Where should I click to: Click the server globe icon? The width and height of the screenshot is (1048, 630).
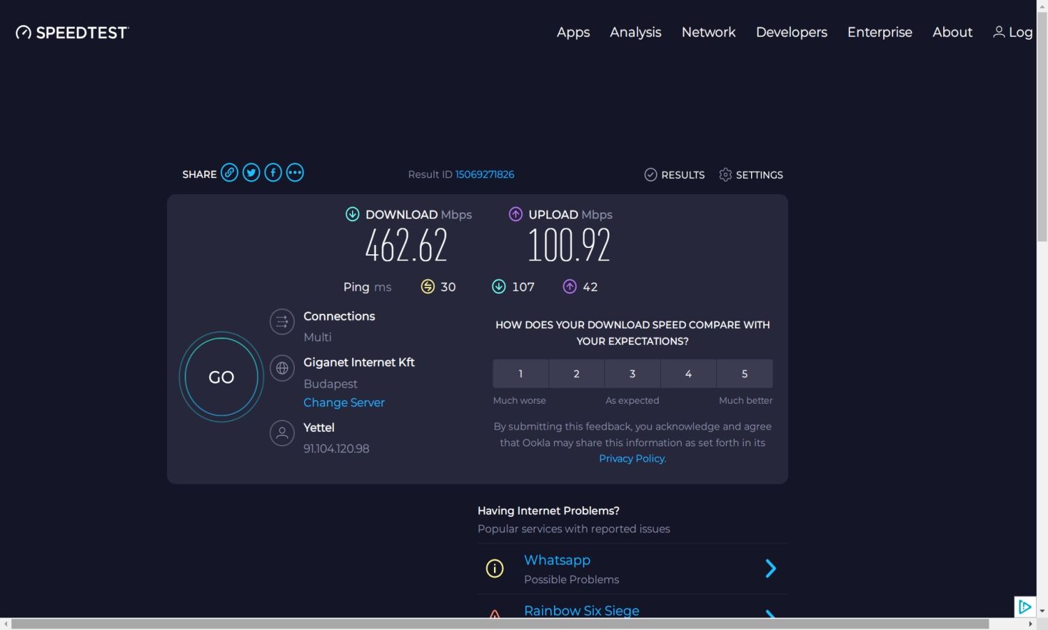tap(282, 367)
